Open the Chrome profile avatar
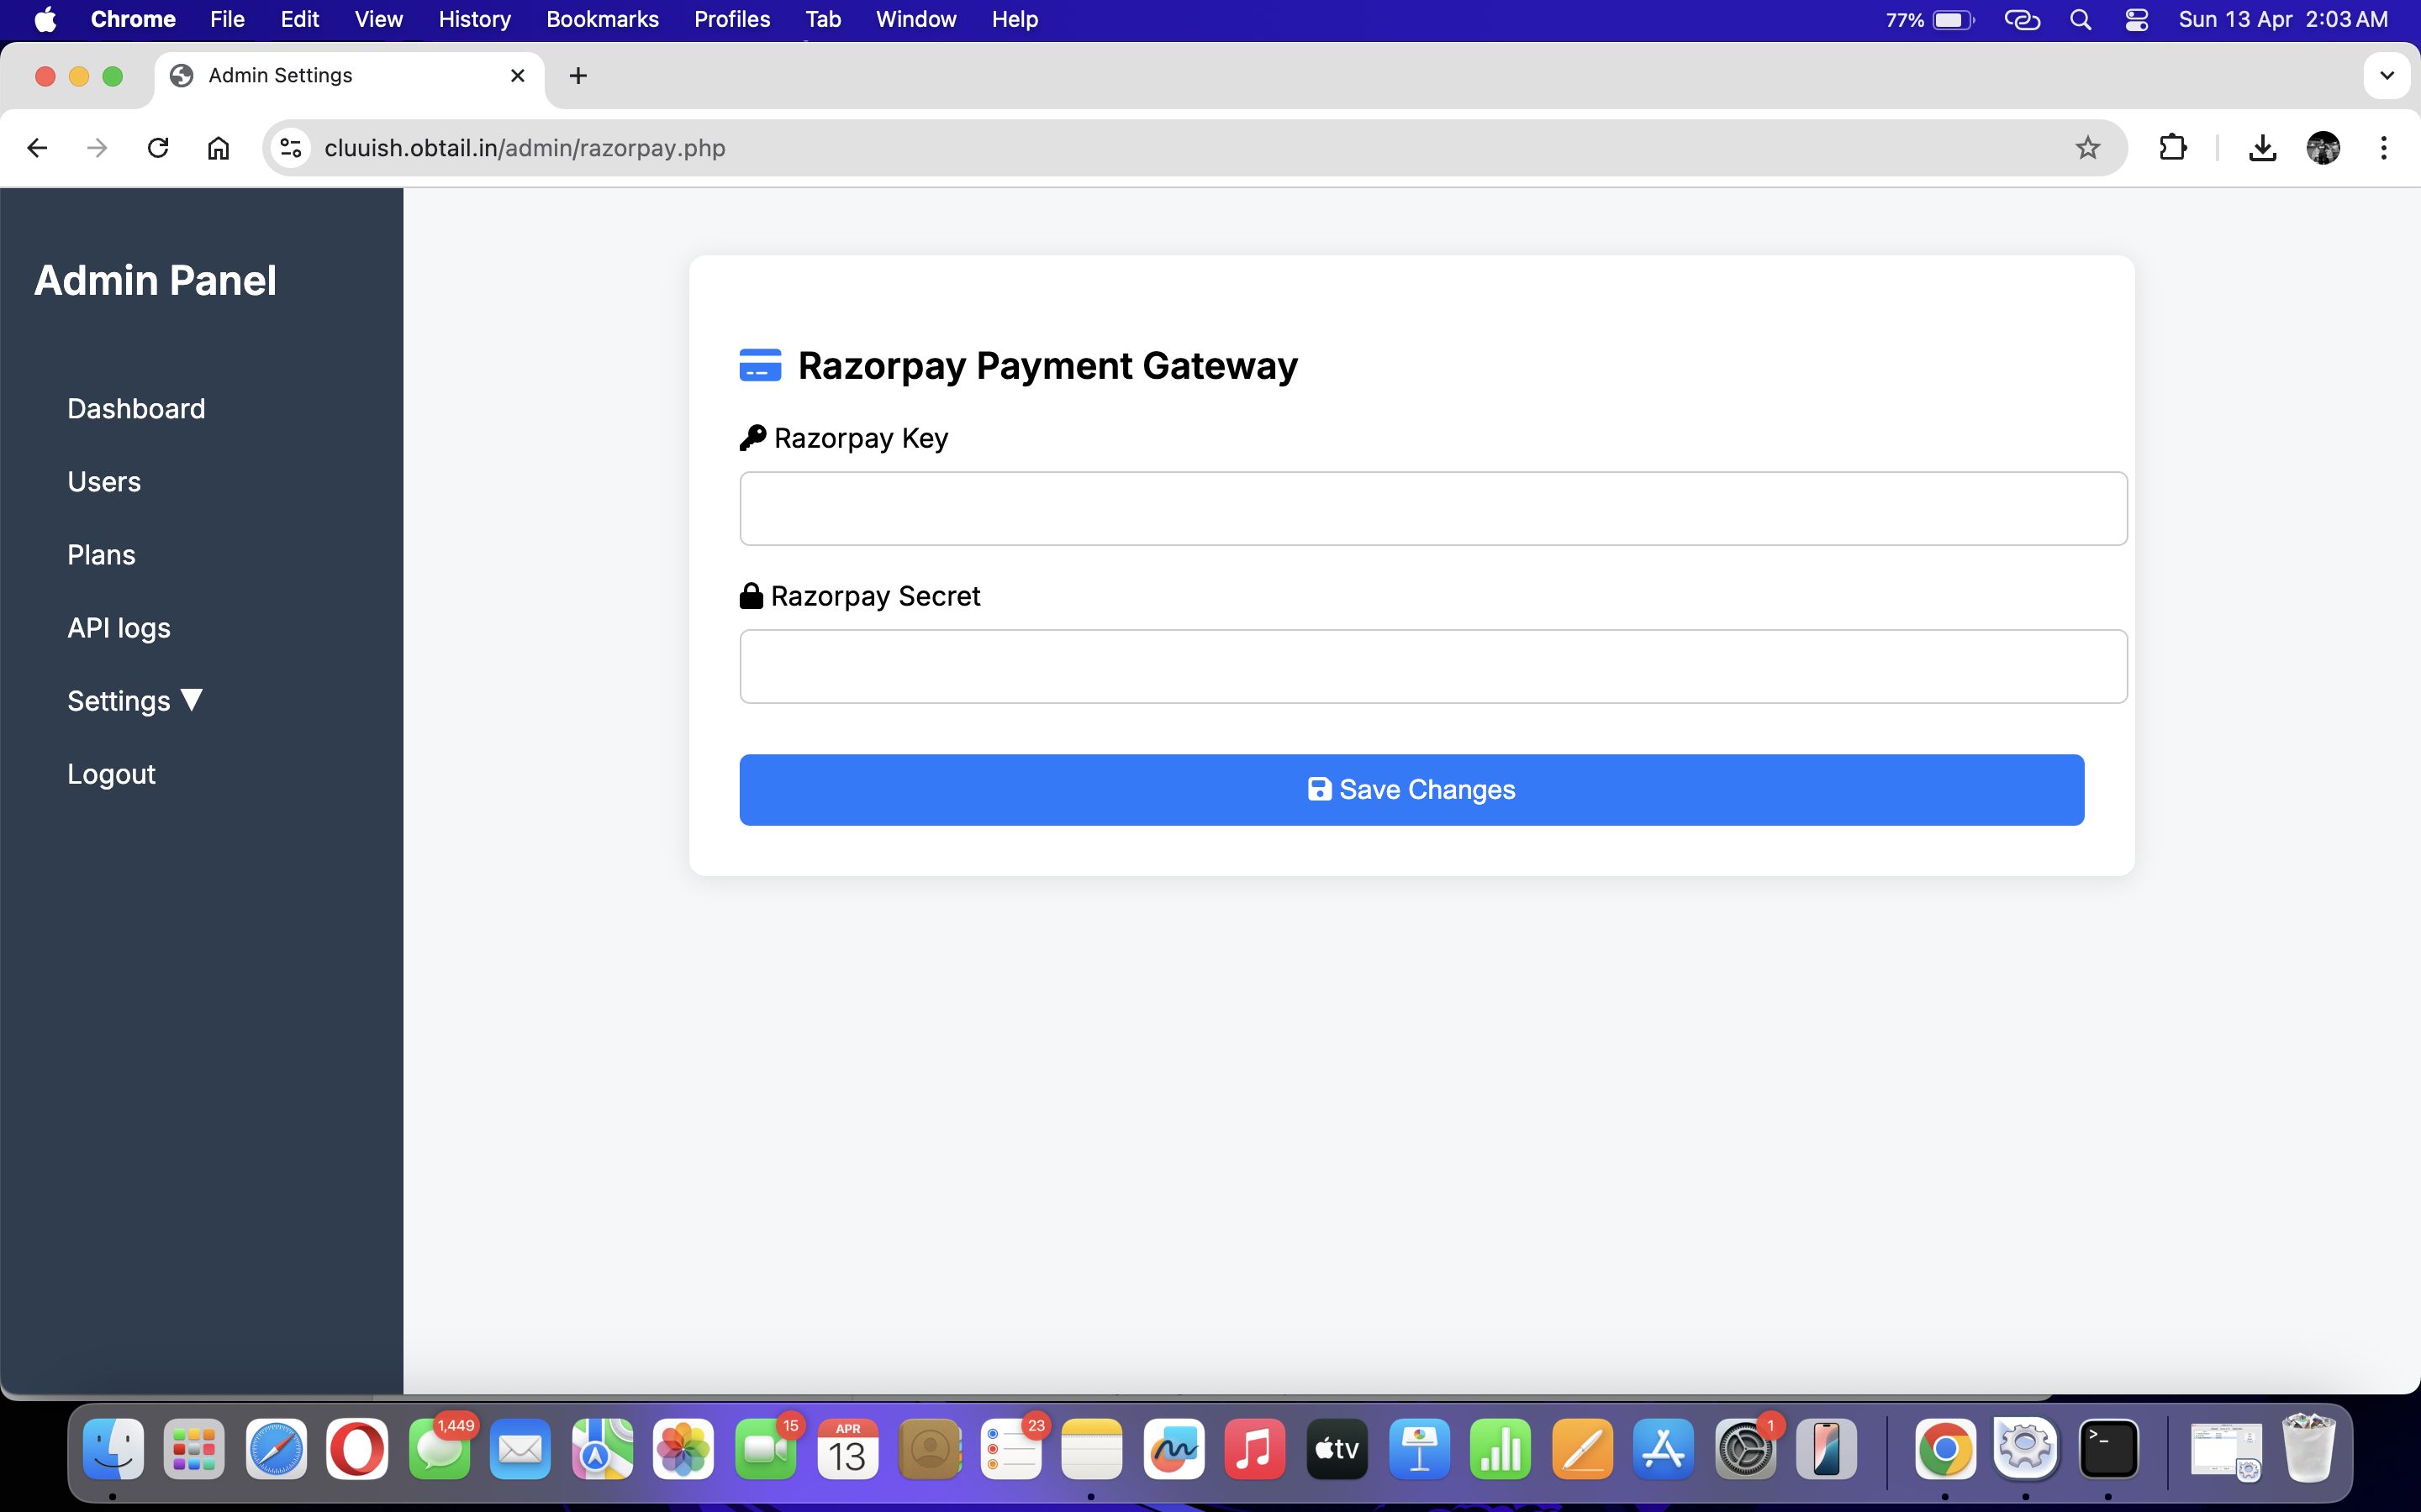This screenshot has width=2421, height=1512. point(2323,148)
